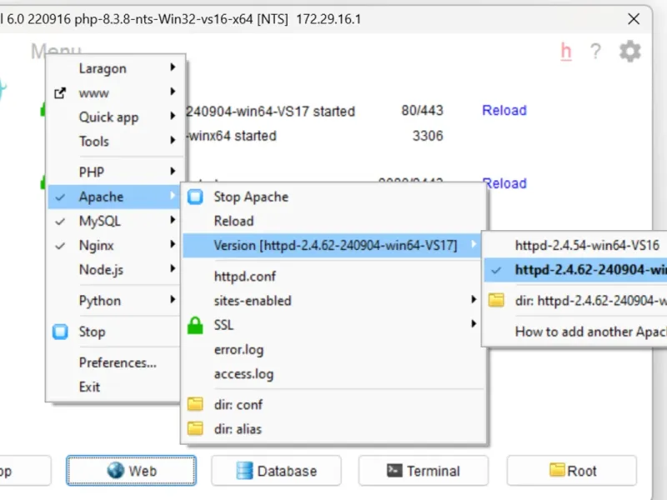The width and height of the screenshot is (667, 500).
Task: Click the folder icon on Root button
Action: tap(557, 470)
